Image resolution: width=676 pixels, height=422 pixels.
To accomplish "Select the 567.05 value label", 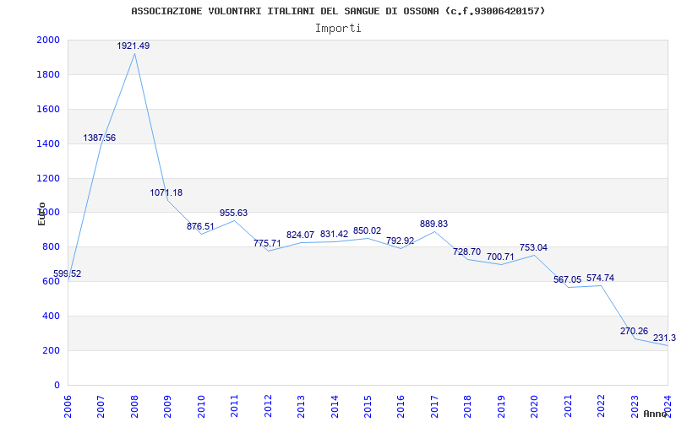I will [x=567, y=279].
